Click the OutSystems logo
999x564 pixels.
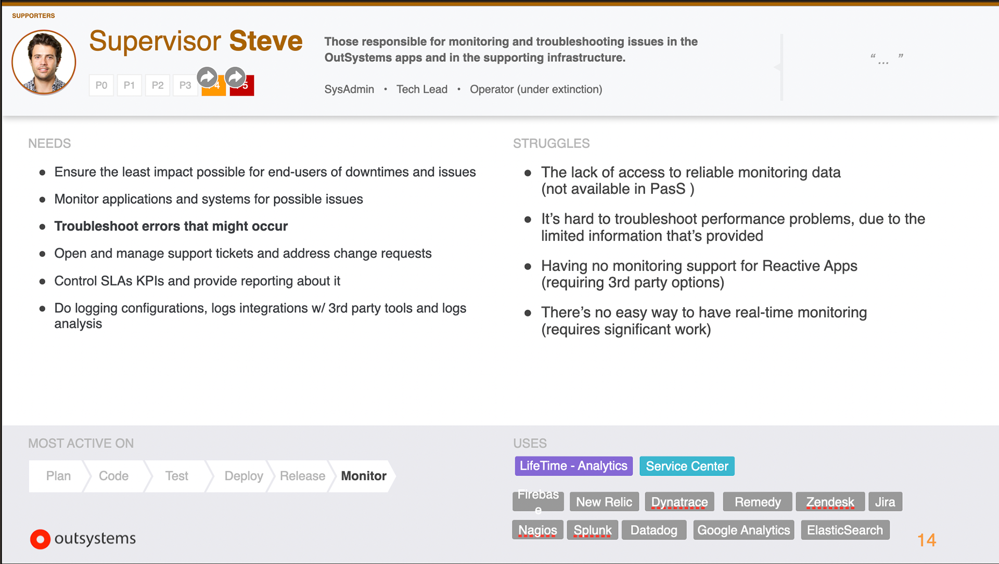tap(83, 539)
